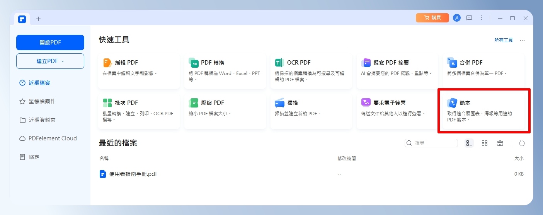Go to 星標檔案件 in sidebar
The width and height of the screenshot is (543, 215).
42,101
